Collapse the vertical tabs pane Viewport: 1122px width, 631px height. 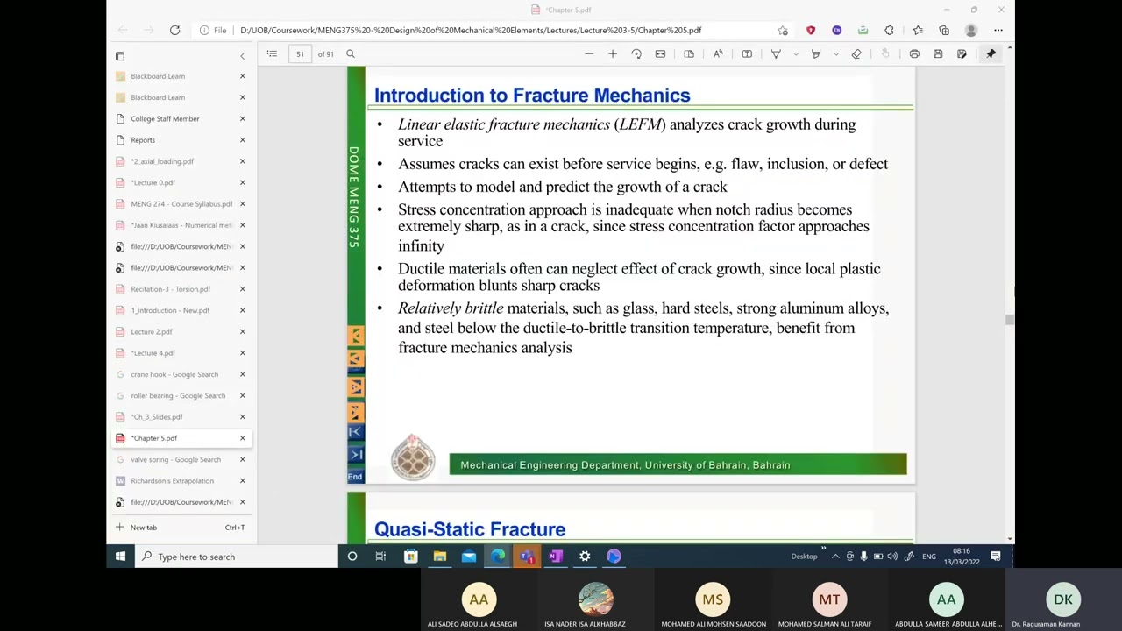(243, 56)
